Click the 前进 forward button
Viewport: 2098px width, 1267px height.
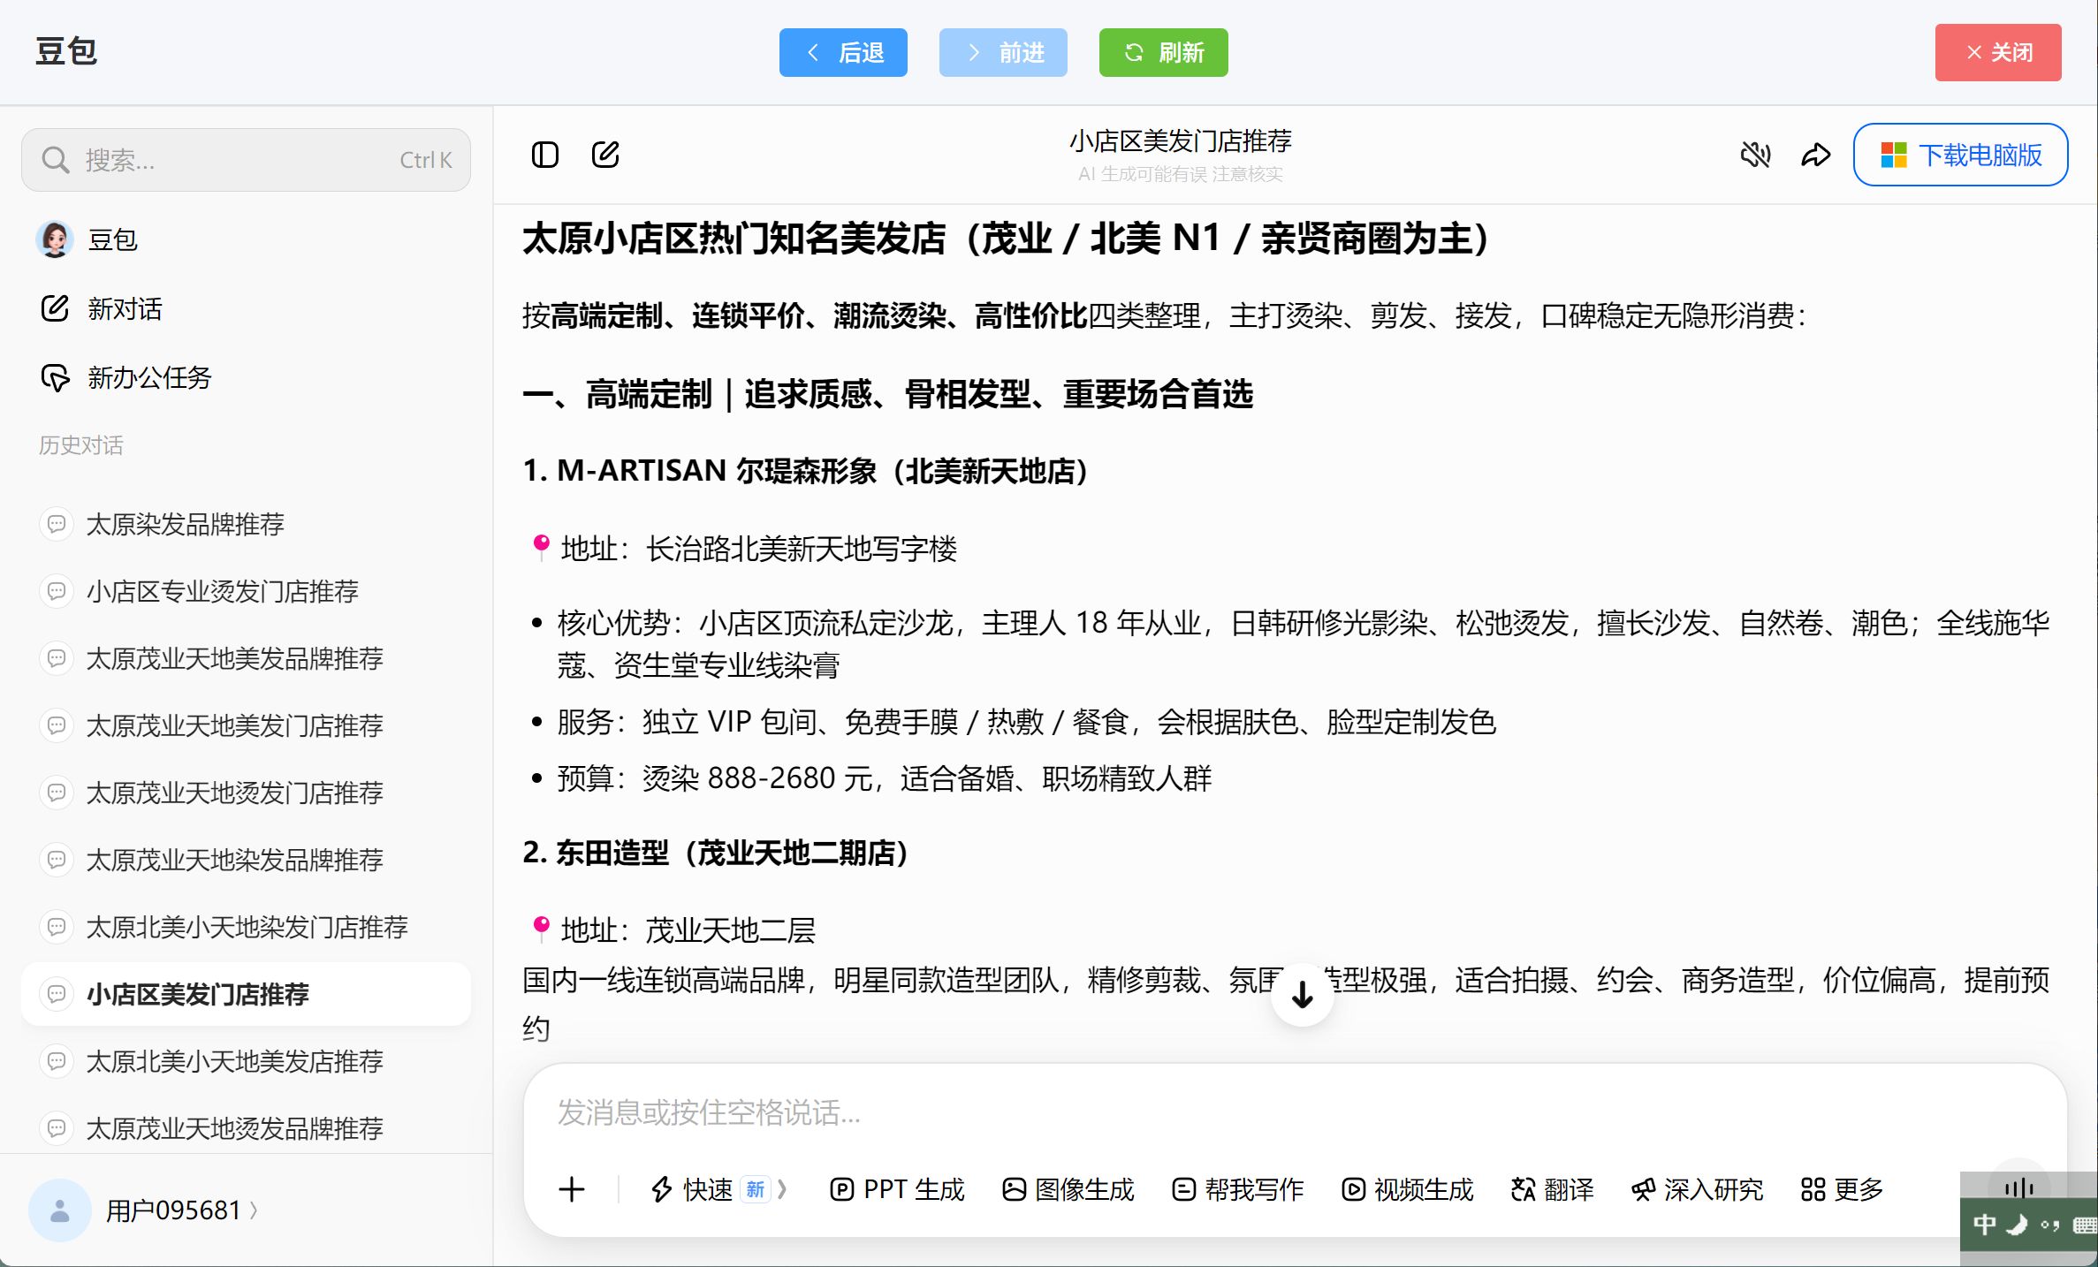coord(1003,52)
